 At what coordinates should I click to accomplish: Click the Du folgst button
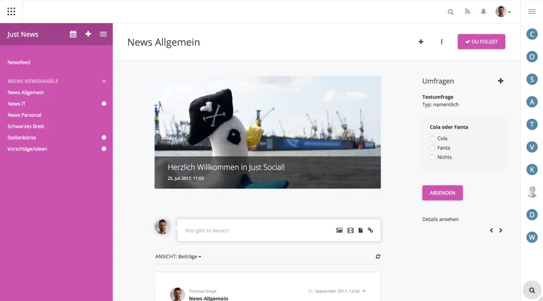click(x=481, y=42)
